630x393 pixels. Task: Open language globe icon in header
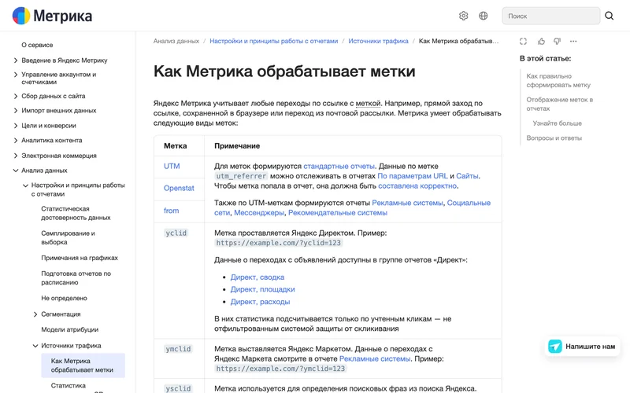pyautogui.click(x=484, y=16)
